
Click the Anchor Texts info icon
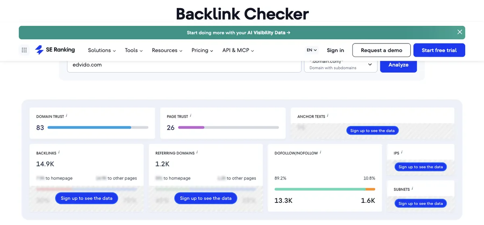pyautogui.click(x=328, y=116)
